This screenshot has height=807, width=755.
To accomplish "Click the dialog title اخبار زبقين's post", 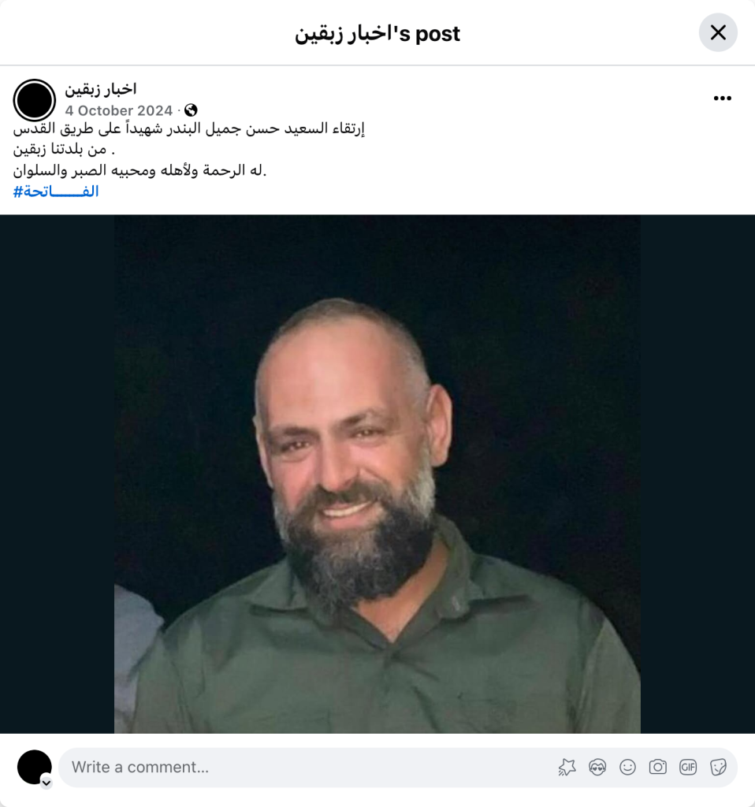I will coord(377,33).
